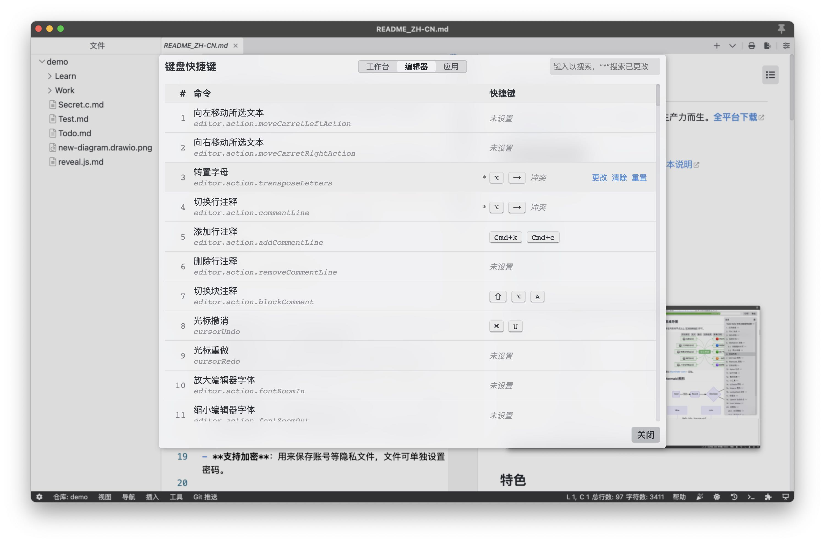825x543 pixels.
Task: Open the sliders settings icon at top right
Action: [x=786, y=46]
